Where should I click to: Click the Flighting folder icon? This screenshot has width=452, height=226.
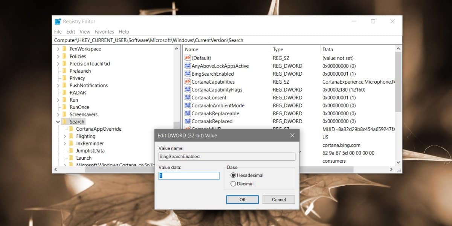coord(71,136)
